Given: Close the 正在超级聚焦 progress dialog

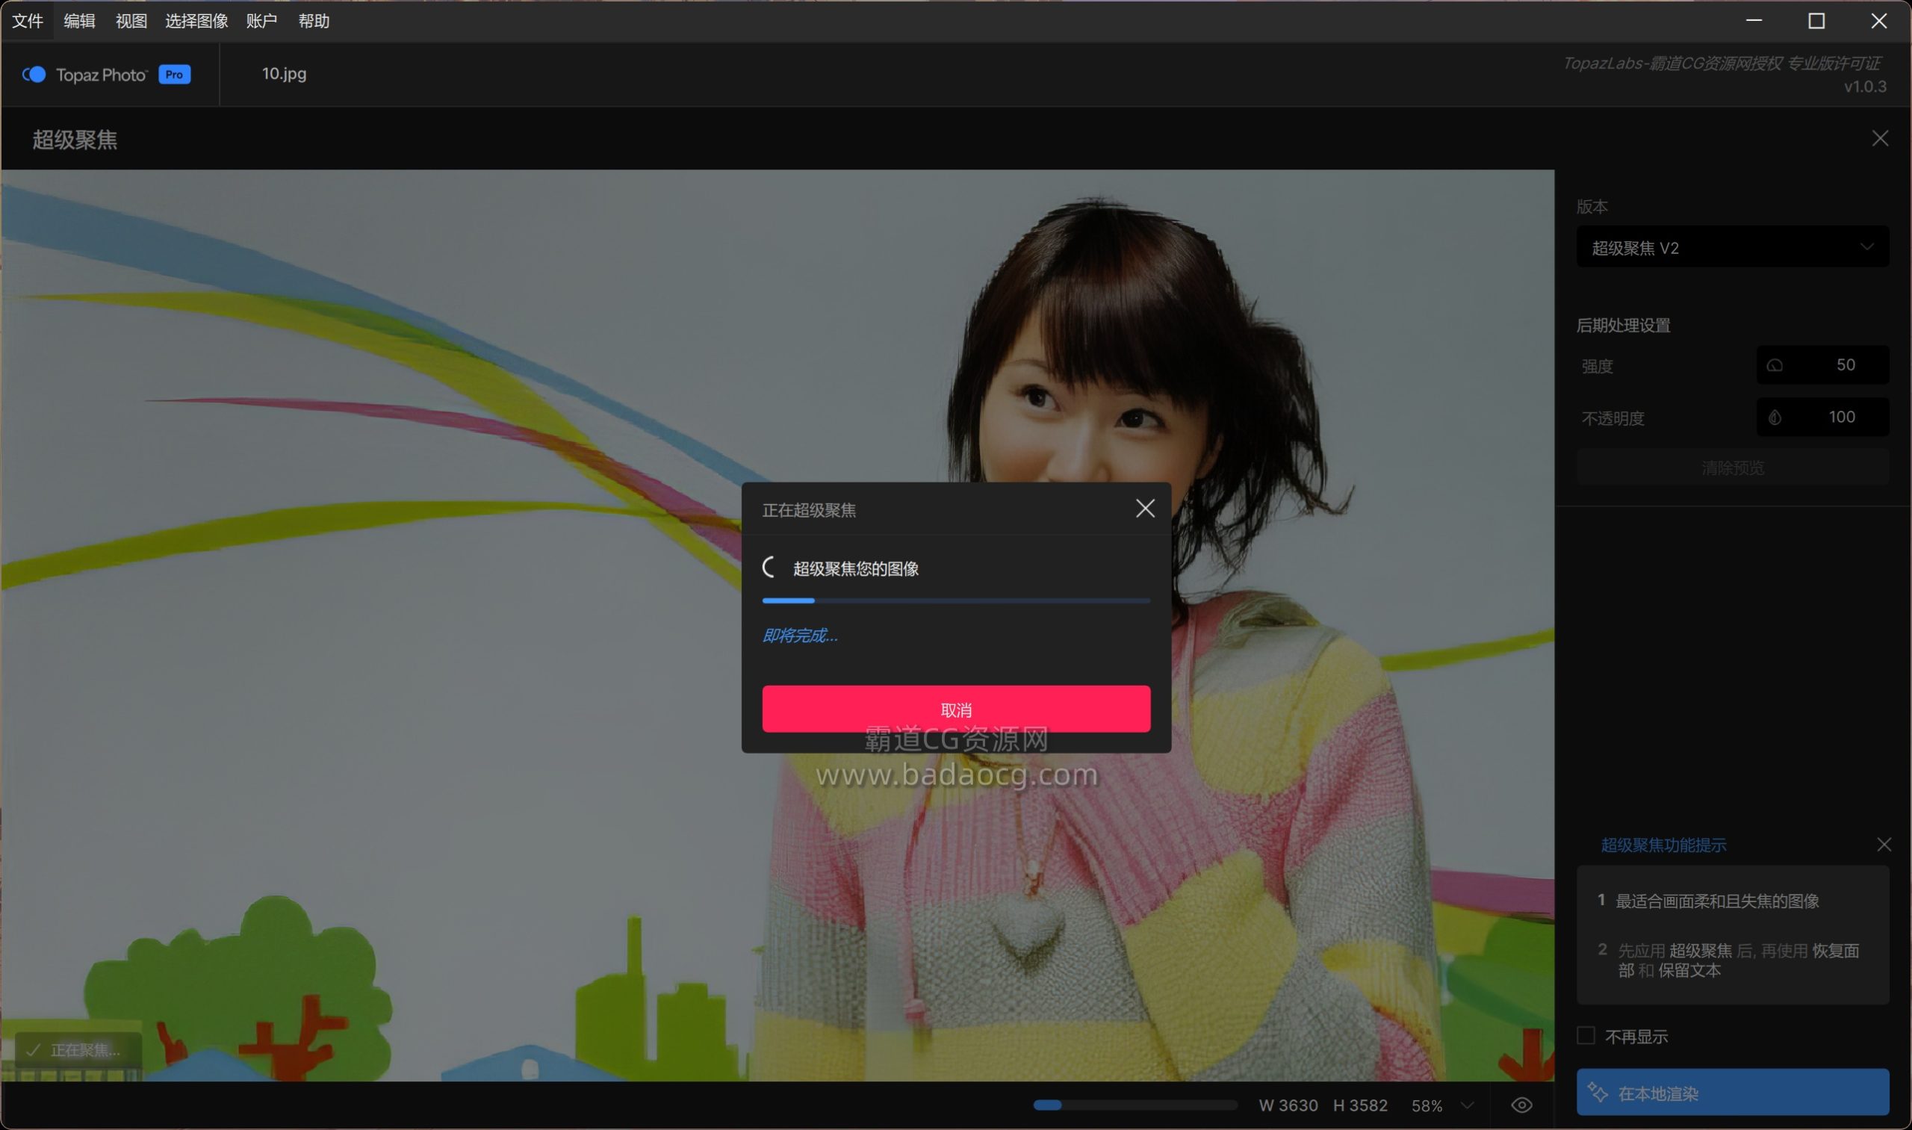Looking at the screenshot, I should [x=1144, y=509].
